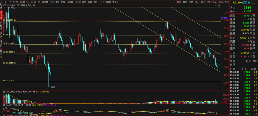Click the 螺纹2610 contract name in quote panel

pos(248,2)
